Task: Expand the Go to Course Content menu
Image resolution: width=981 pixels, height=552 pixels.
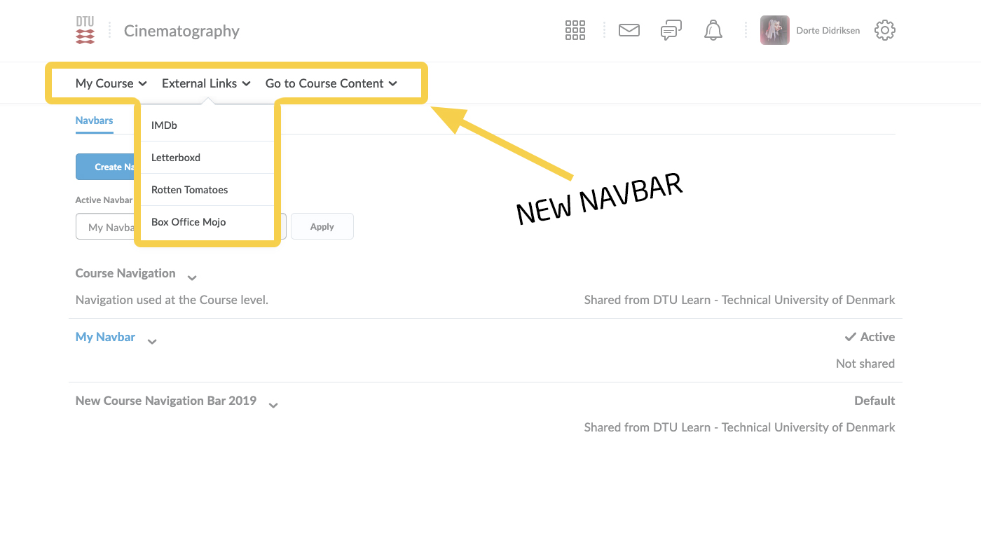Action: click(x=331, y=83)
